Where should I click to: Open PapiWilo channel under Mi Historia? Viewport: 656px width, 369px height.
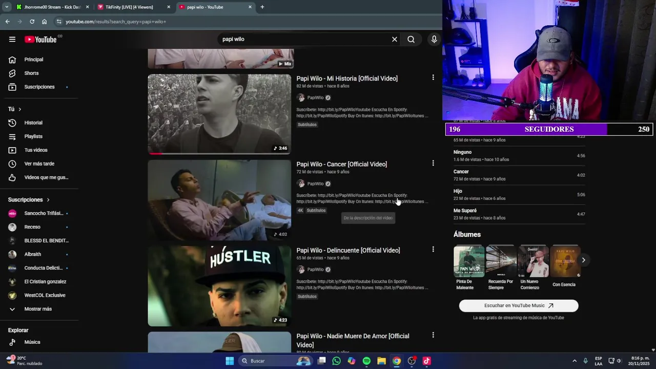pos(315,98)
